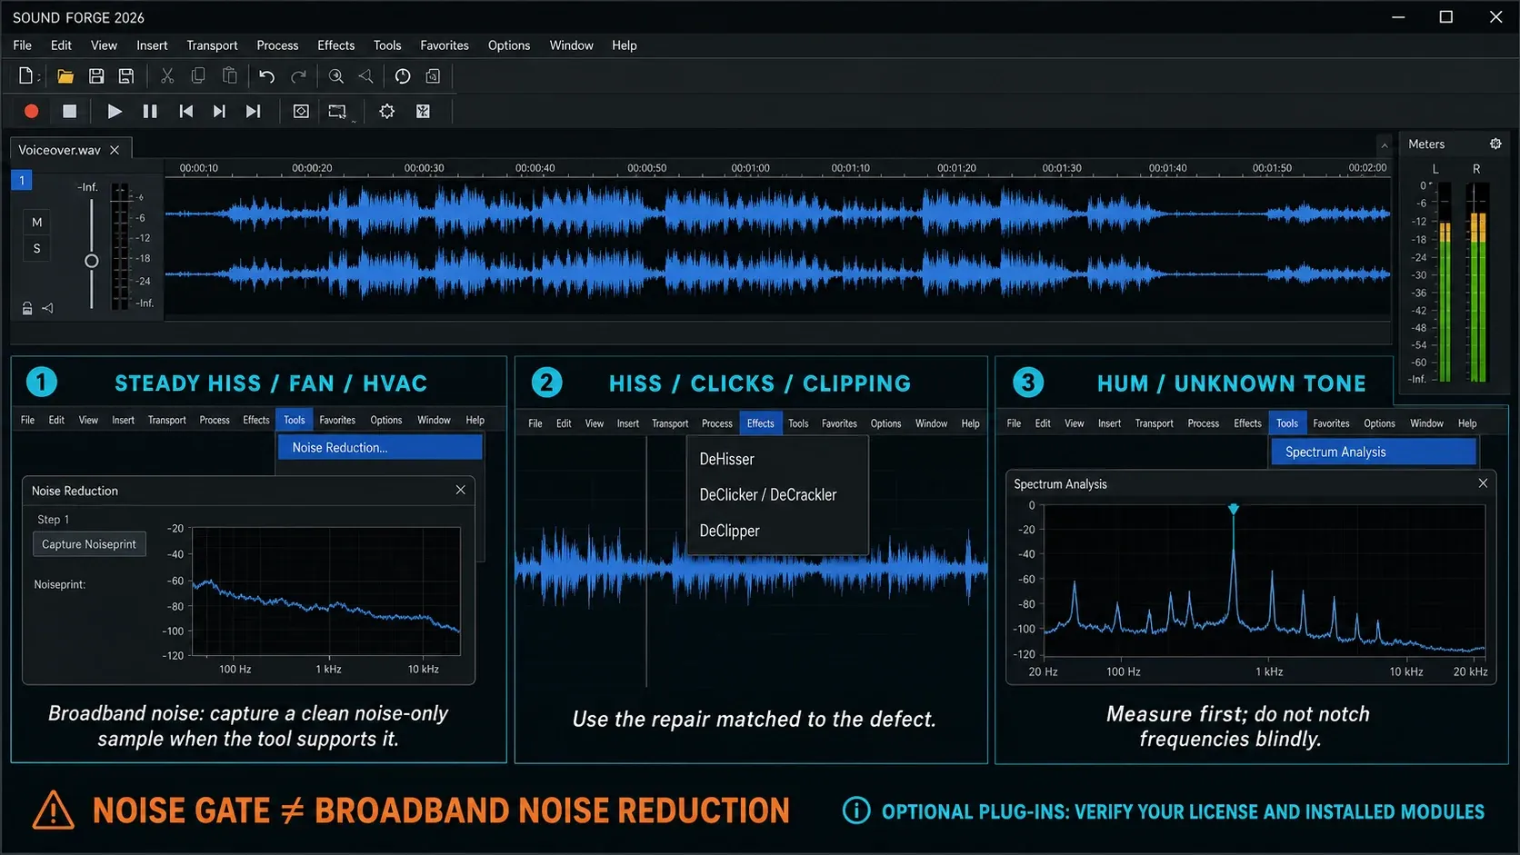The image size is (1520, 855).
Task: Click the "Noiseprint:" label
Action: (60, 584)
